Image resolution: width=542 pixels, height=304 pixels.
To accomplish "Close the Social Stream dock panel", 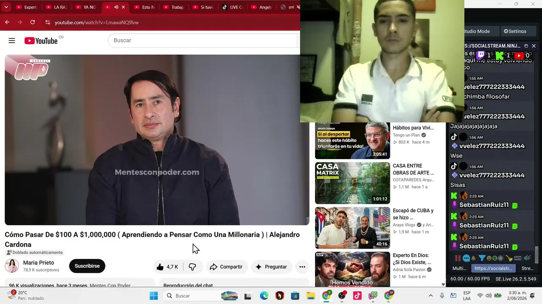I will tap(534, 46).
